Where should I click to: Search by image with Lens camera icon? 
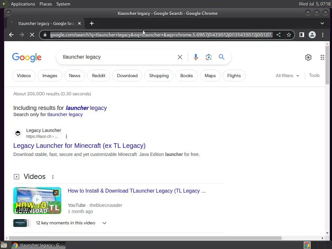pos(208,57)
